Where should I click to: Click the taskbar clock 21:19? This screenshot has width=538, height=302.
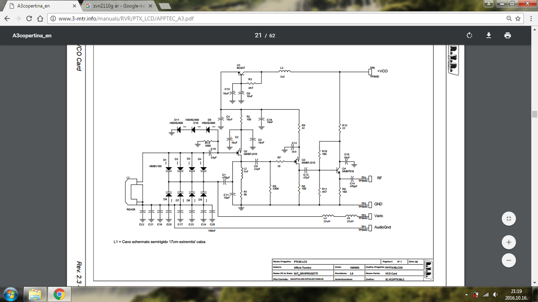point(516,291)
